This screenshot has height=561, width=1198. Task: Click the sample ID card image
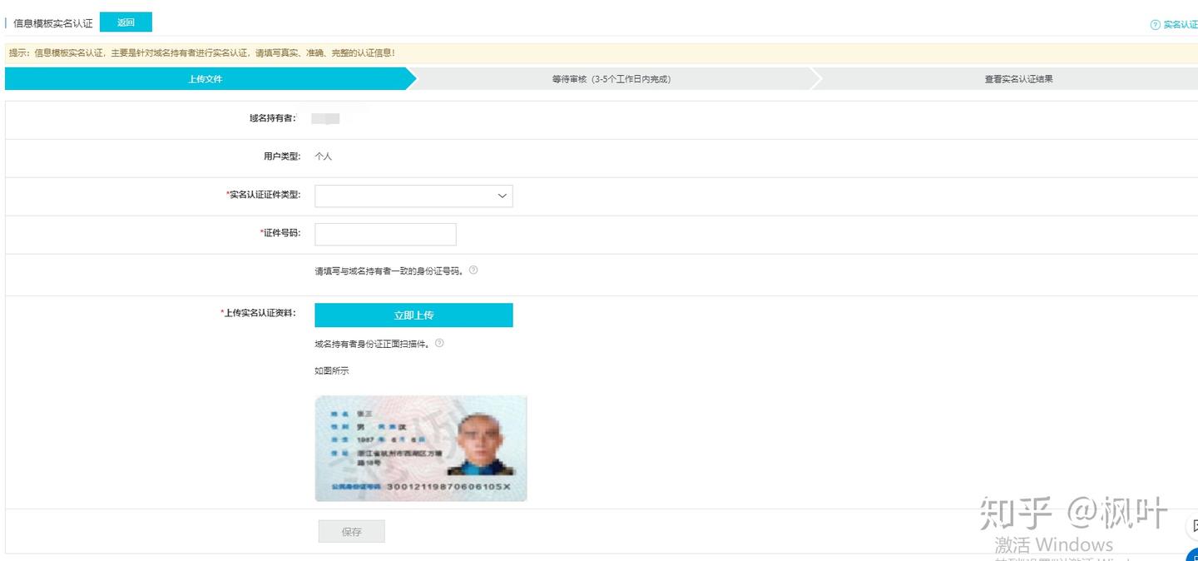[420, 449]
